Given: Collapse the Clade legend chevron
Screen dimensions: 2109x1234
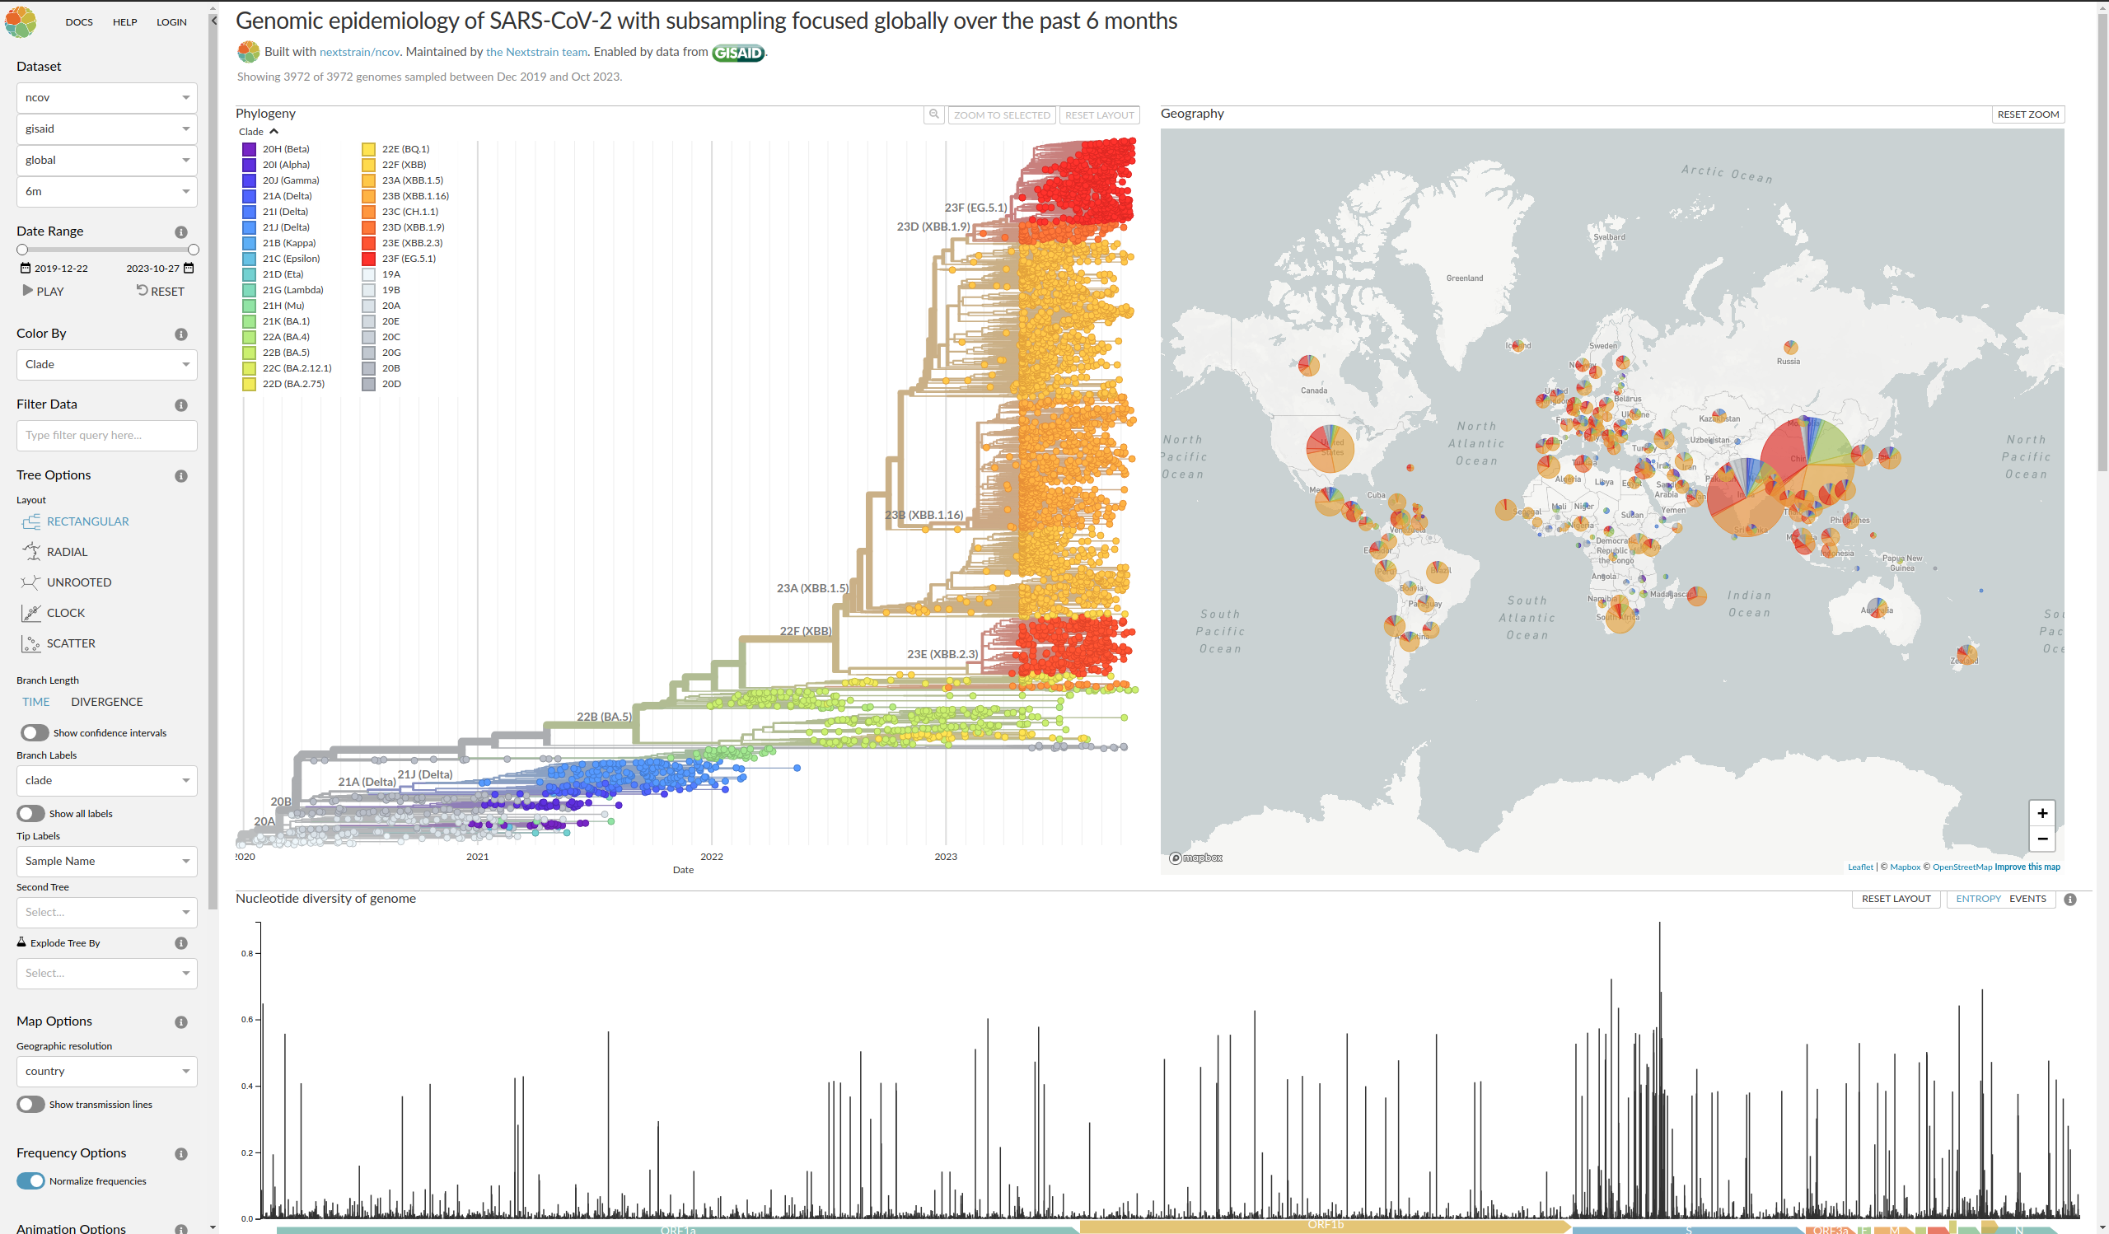Looking at the screenshot, I should (x=274, y=131).
